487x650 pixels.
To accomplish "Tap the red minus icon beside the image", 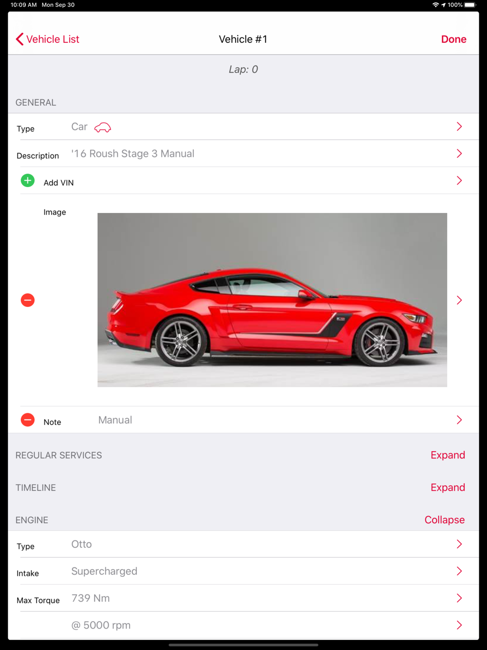I will tap(28, 300).
